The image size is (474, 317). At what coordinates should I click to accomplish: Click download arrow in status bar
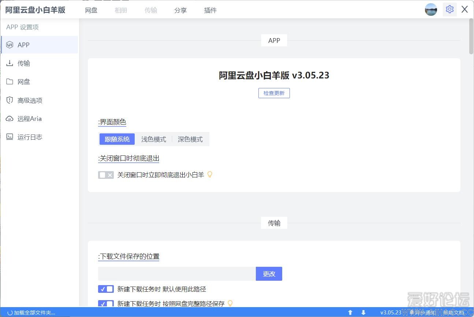(x=363, y=313)
